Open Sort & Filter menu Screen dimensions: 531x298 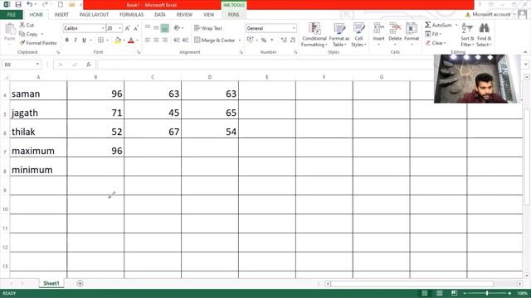coord(467,35)
